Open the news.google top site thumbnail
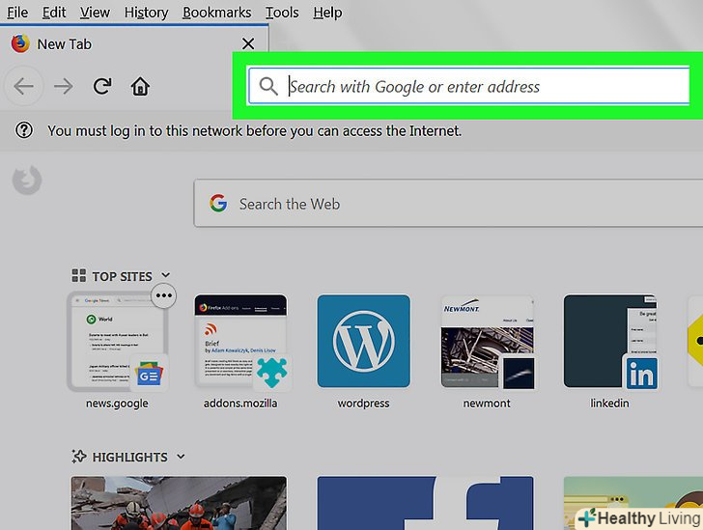703x530 pixels. 118,341
